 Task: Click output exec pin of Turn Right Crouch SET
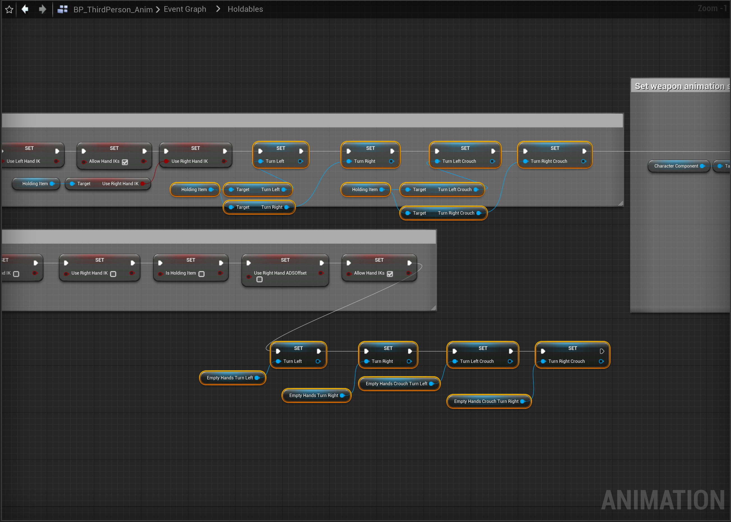[x=602, y=351]
